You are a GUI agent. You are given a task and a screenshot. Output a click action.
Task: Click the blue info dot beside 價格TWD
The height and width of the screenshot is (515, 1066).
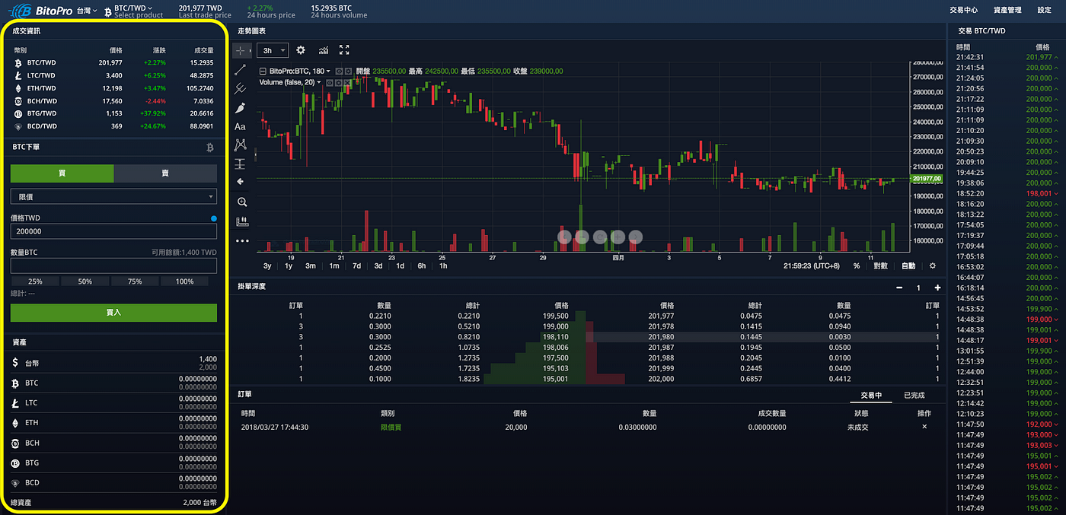[x=213, y=219]
